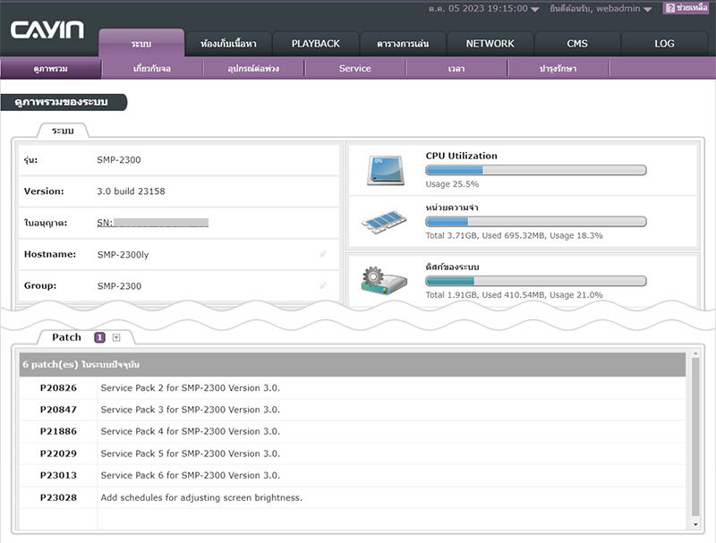Click the Patch count badge showing 1

pyautogui.click(x=99, y=337)
